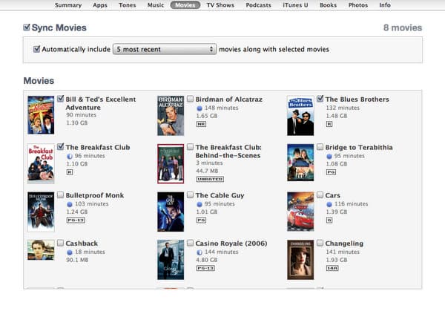The image size is (445, 317).
Task: Click the Cars movie poster
Action: 300,212
